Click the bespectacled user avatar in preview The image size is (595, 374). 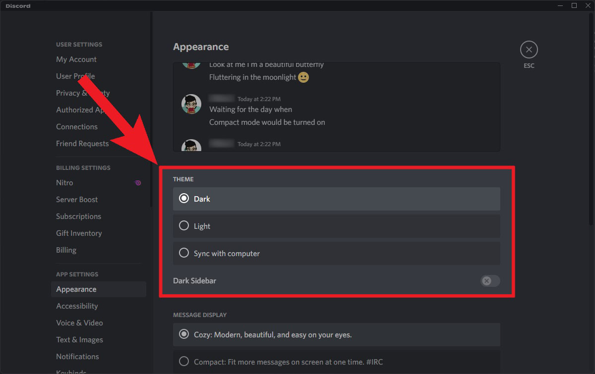(191, 104)
